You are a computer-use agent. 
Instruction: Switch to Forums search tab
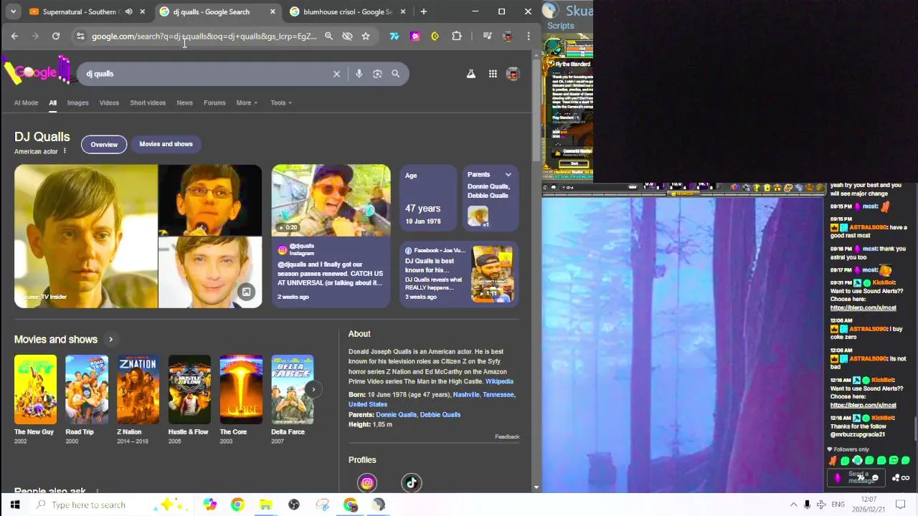tap(214, 102)
